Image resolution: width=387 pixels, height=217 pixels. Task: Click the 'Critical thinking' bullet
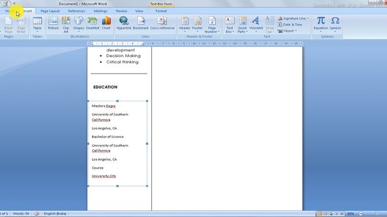(x=122, y=62)
